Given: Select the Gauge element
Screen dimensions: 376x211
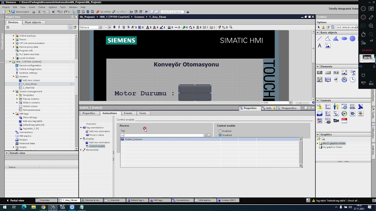Looking at the screenshot, I should click(x=344, y=79).
